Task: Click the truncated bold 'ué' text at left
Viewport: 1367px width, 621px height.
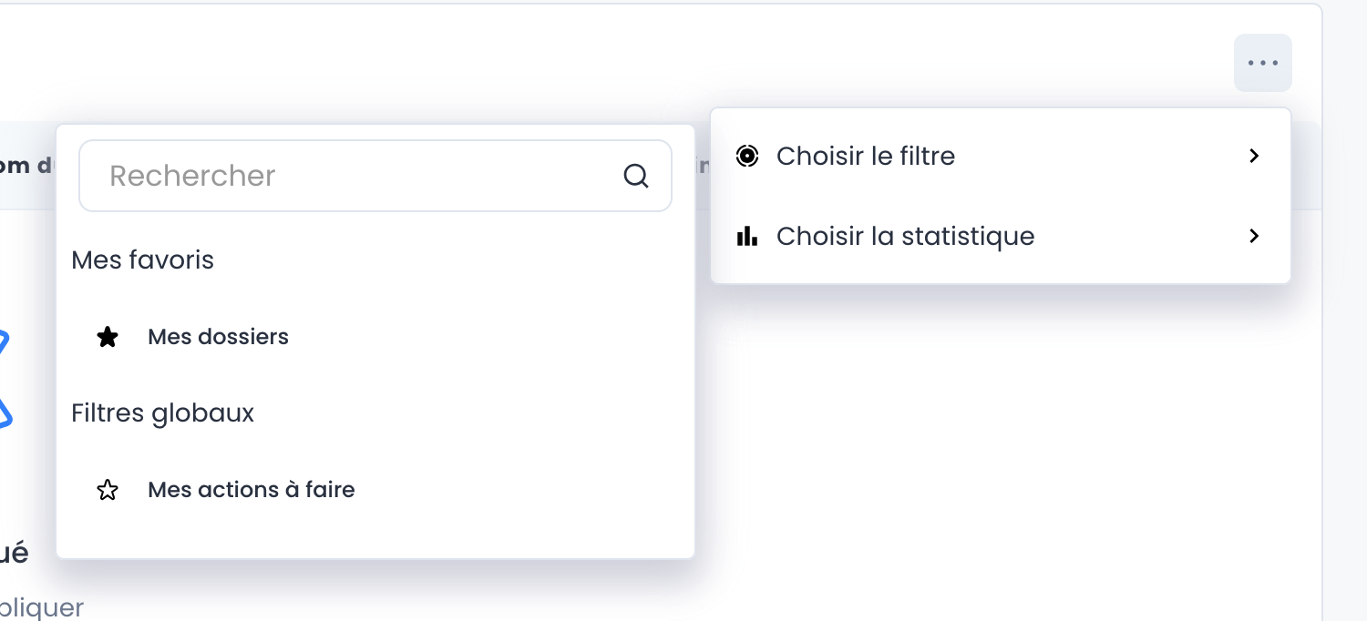Action: [x=14, y=553]
